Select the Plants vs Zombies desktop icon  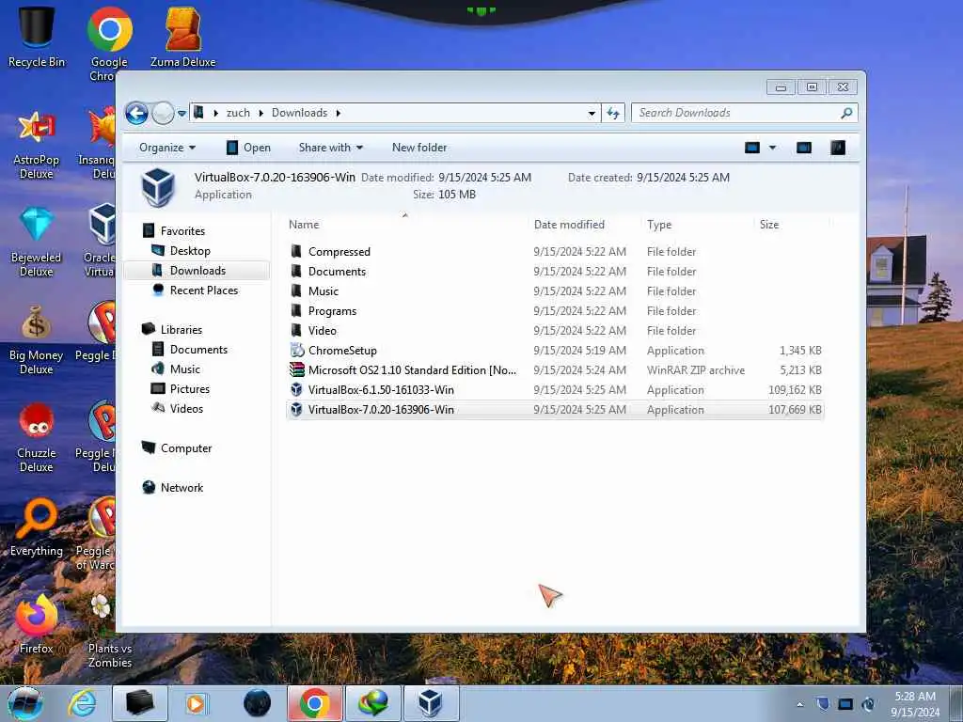click(109, 631)
